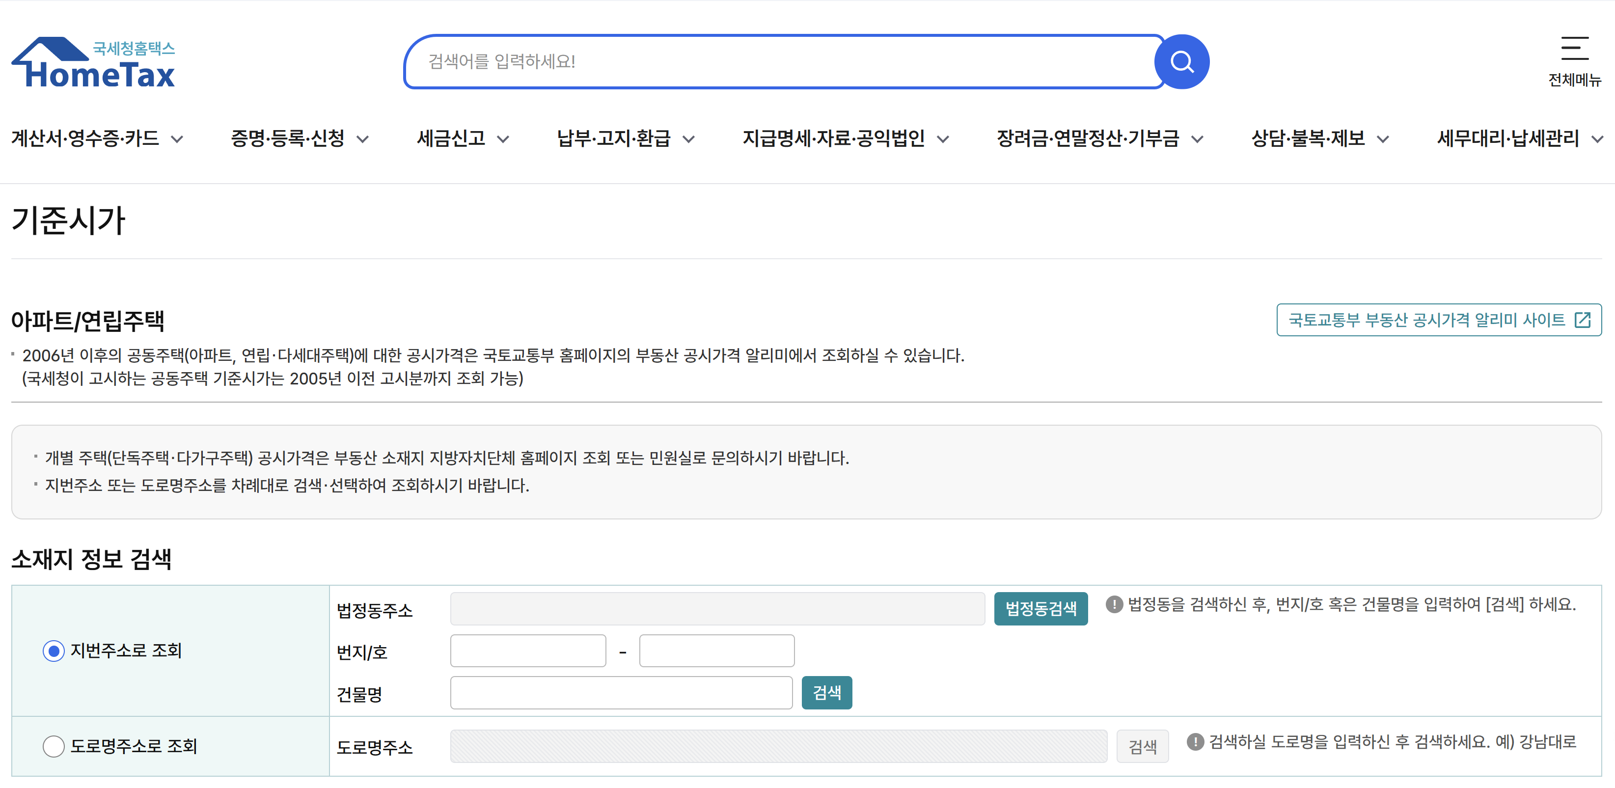Screen dimensions: 1615x788
Task: Click the HomeTax logo
Action: click(93, 63)
